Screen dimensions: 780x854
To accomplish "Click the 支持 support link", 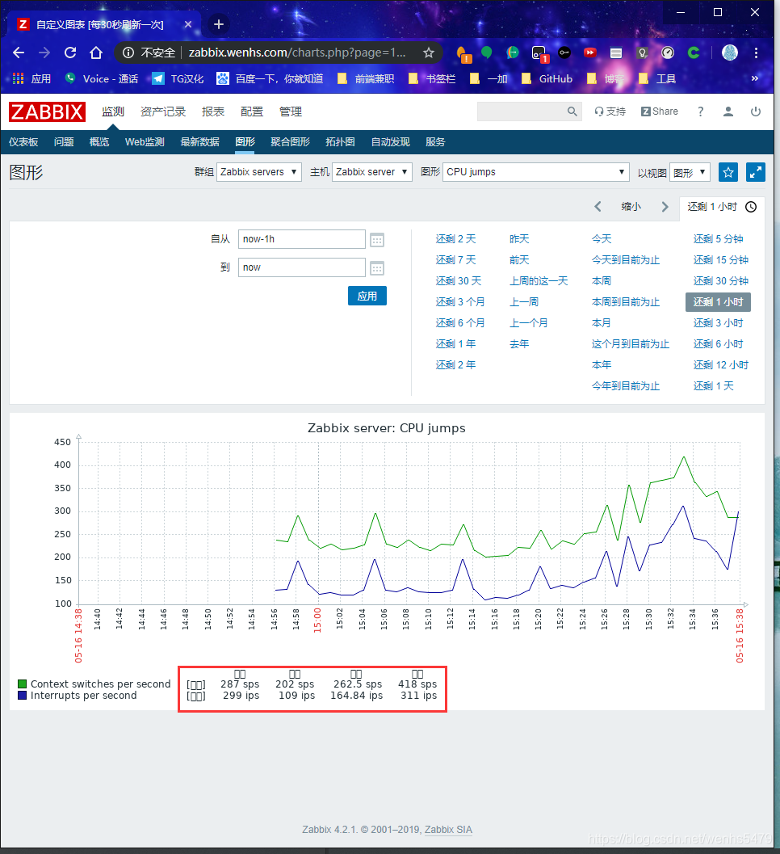I will click(x=610, y=111).
